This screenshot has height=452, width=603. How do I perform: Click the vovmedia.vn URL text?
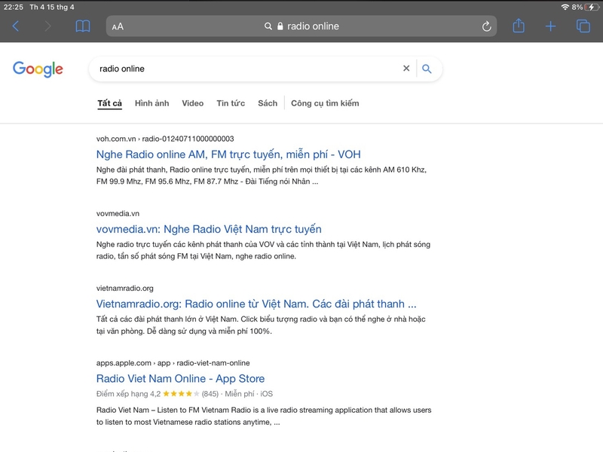(x=118, y=213)
